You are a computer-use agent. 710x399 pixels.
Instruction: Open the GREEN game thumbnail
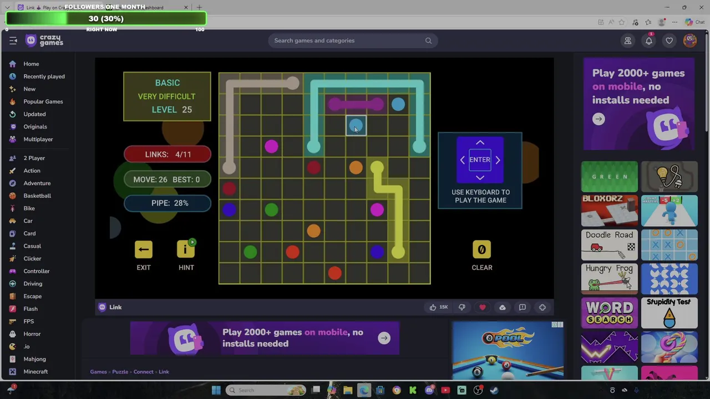pos(609,177)
